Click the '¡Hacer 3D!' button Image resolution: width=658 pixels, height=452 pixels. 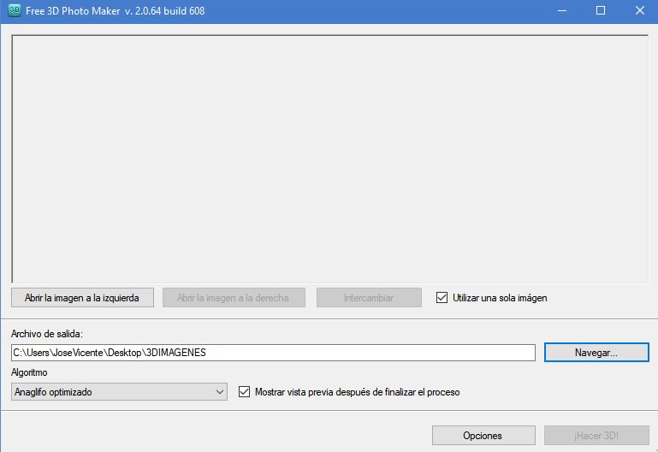coord(596,435)
